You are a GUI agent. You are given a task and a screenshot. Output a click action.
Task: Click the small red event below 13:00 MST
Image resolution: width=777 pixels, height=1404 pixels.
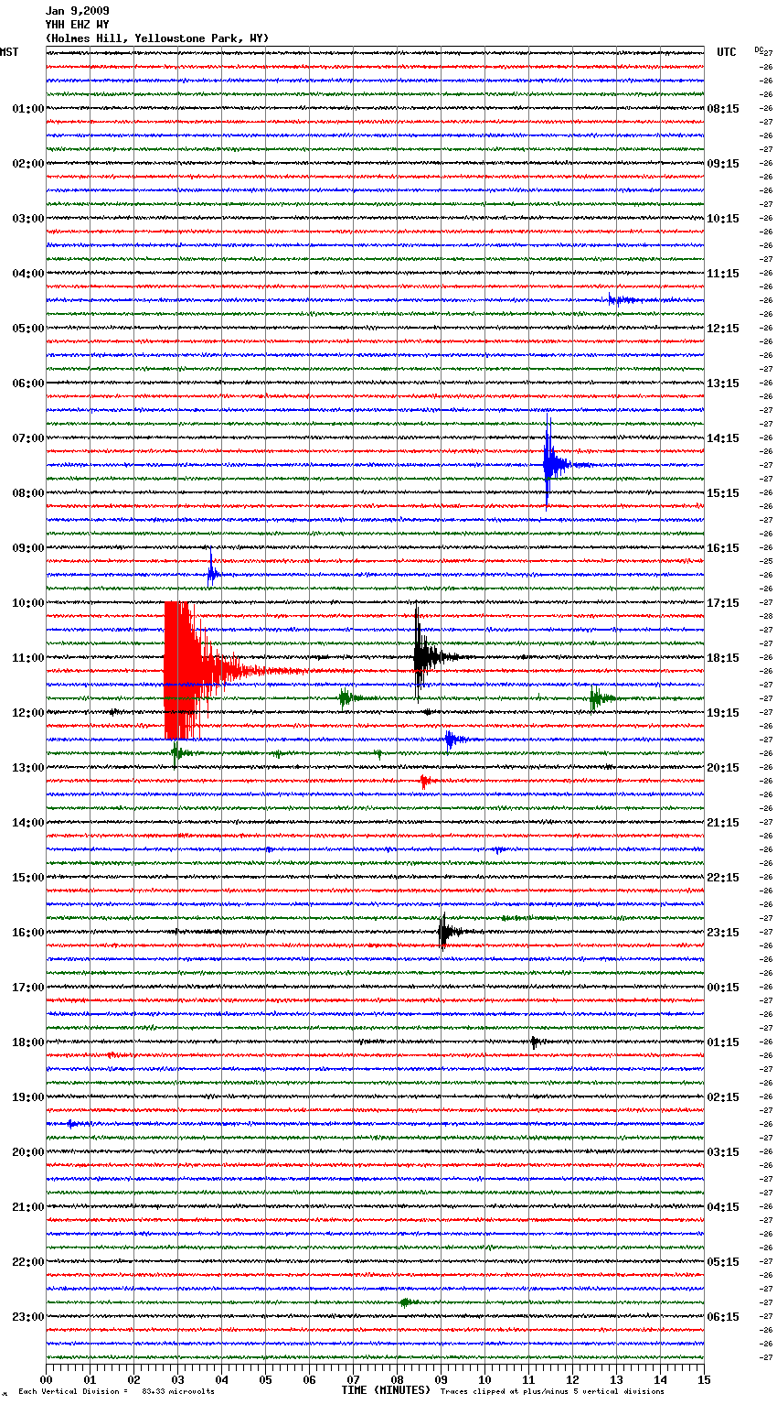[x=425, y=781]
